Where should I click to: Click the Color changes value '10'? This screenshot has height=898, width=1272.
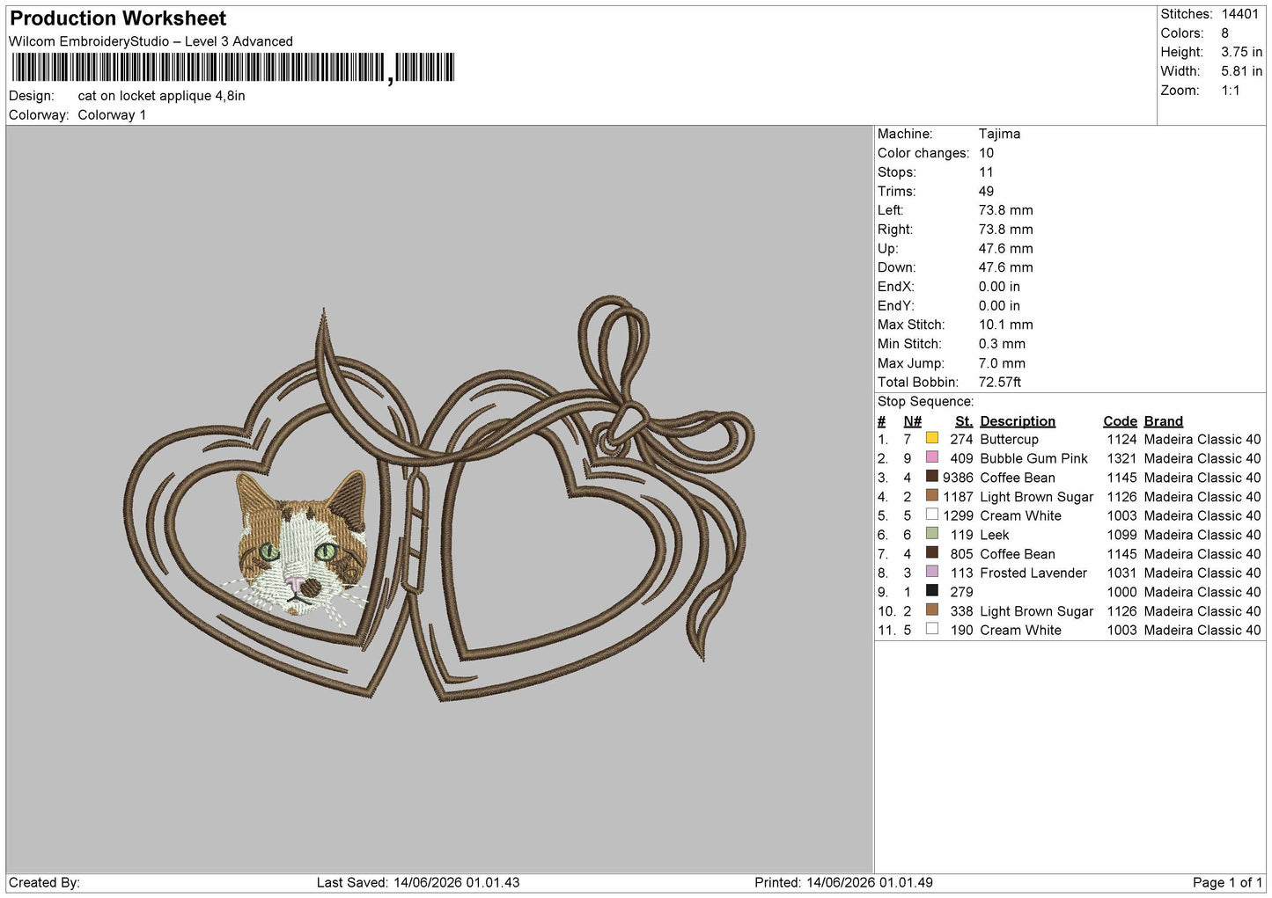[986, 153]
